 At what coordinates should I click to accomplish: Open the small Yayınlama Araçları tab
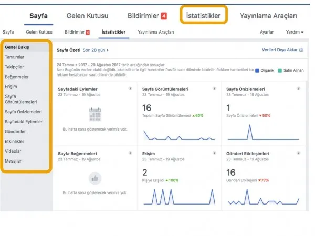[156, 32]
